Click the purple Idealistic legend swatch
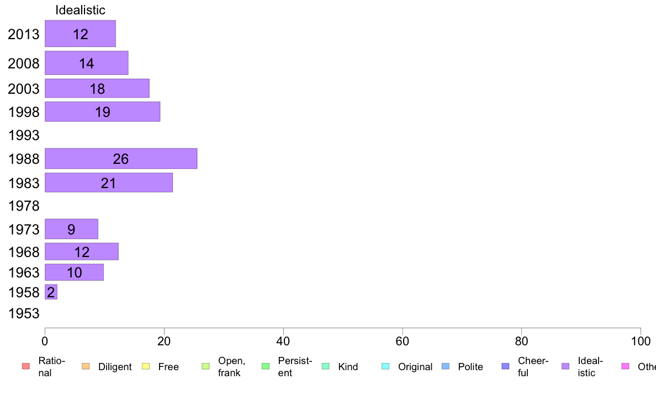Image resolution: width=656 pixels, height=406 pixels. coord(565,366)
